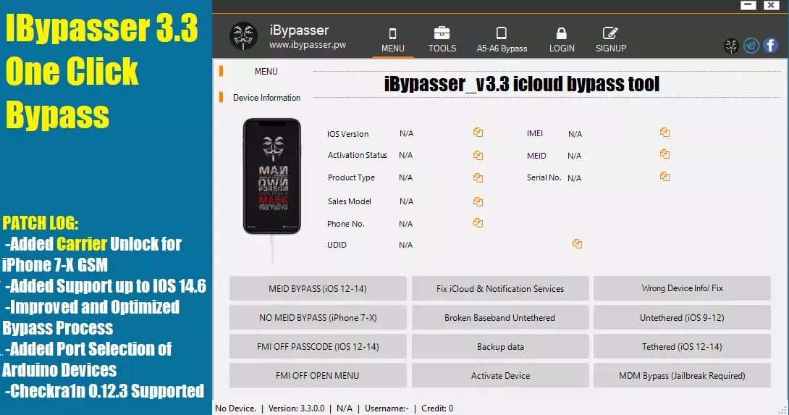Image resolution: width=789 pixels, height=415 pixels.
Task: Click the iBypasser_v3.3 icloud bypass tool heading
Action: [521, 84]
